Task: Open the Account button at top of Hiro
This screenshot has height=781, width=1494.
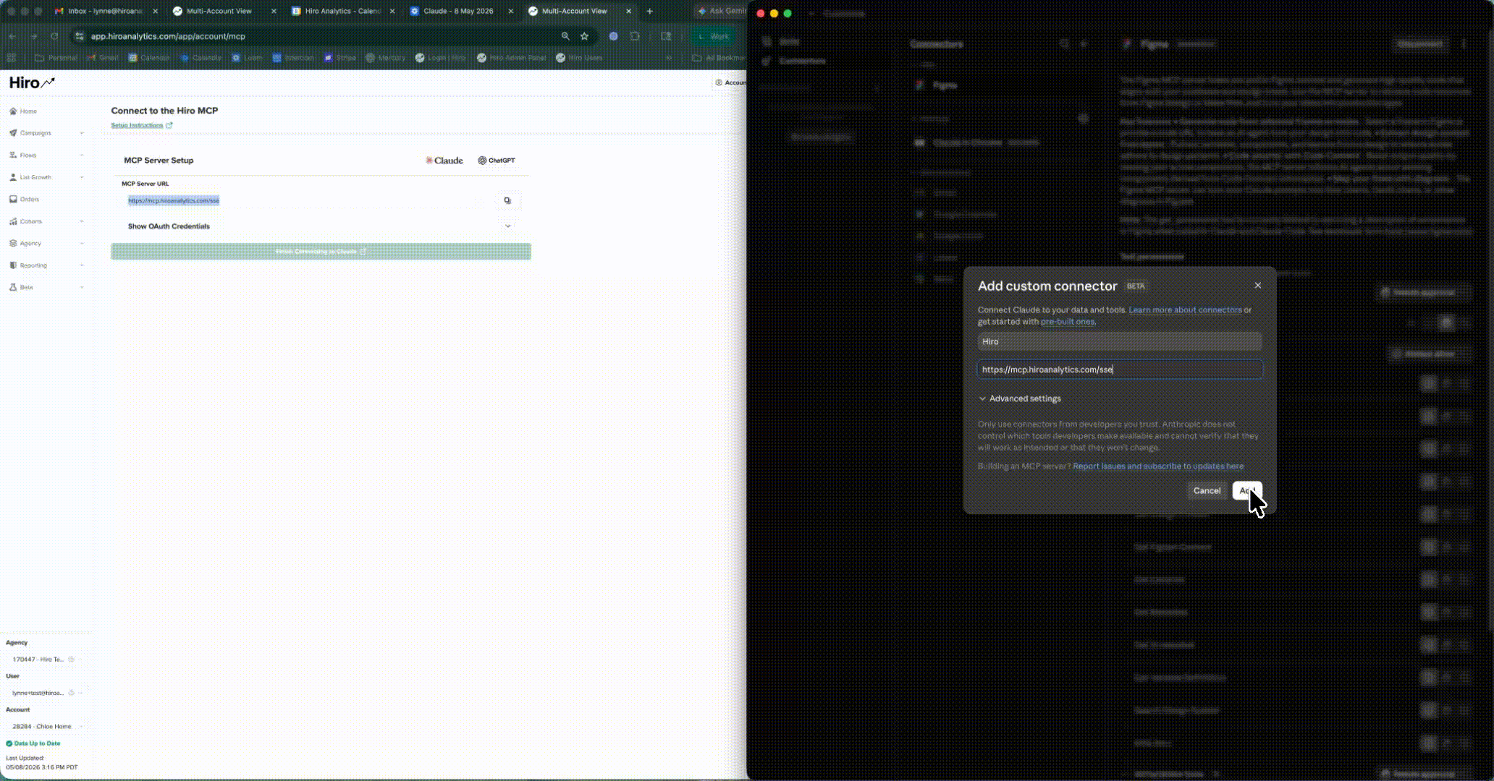Action: pyautogui.click(x=730, y=82)
